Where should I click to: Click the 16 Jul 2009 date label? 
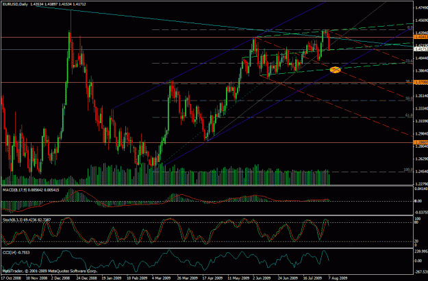pos(313,278)
